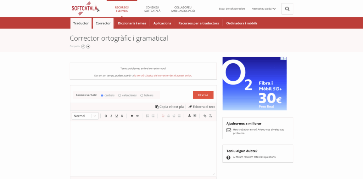Toggle bold formatting in editor toolbar
This screenshot has height=179, width=363.
[106, 116]
